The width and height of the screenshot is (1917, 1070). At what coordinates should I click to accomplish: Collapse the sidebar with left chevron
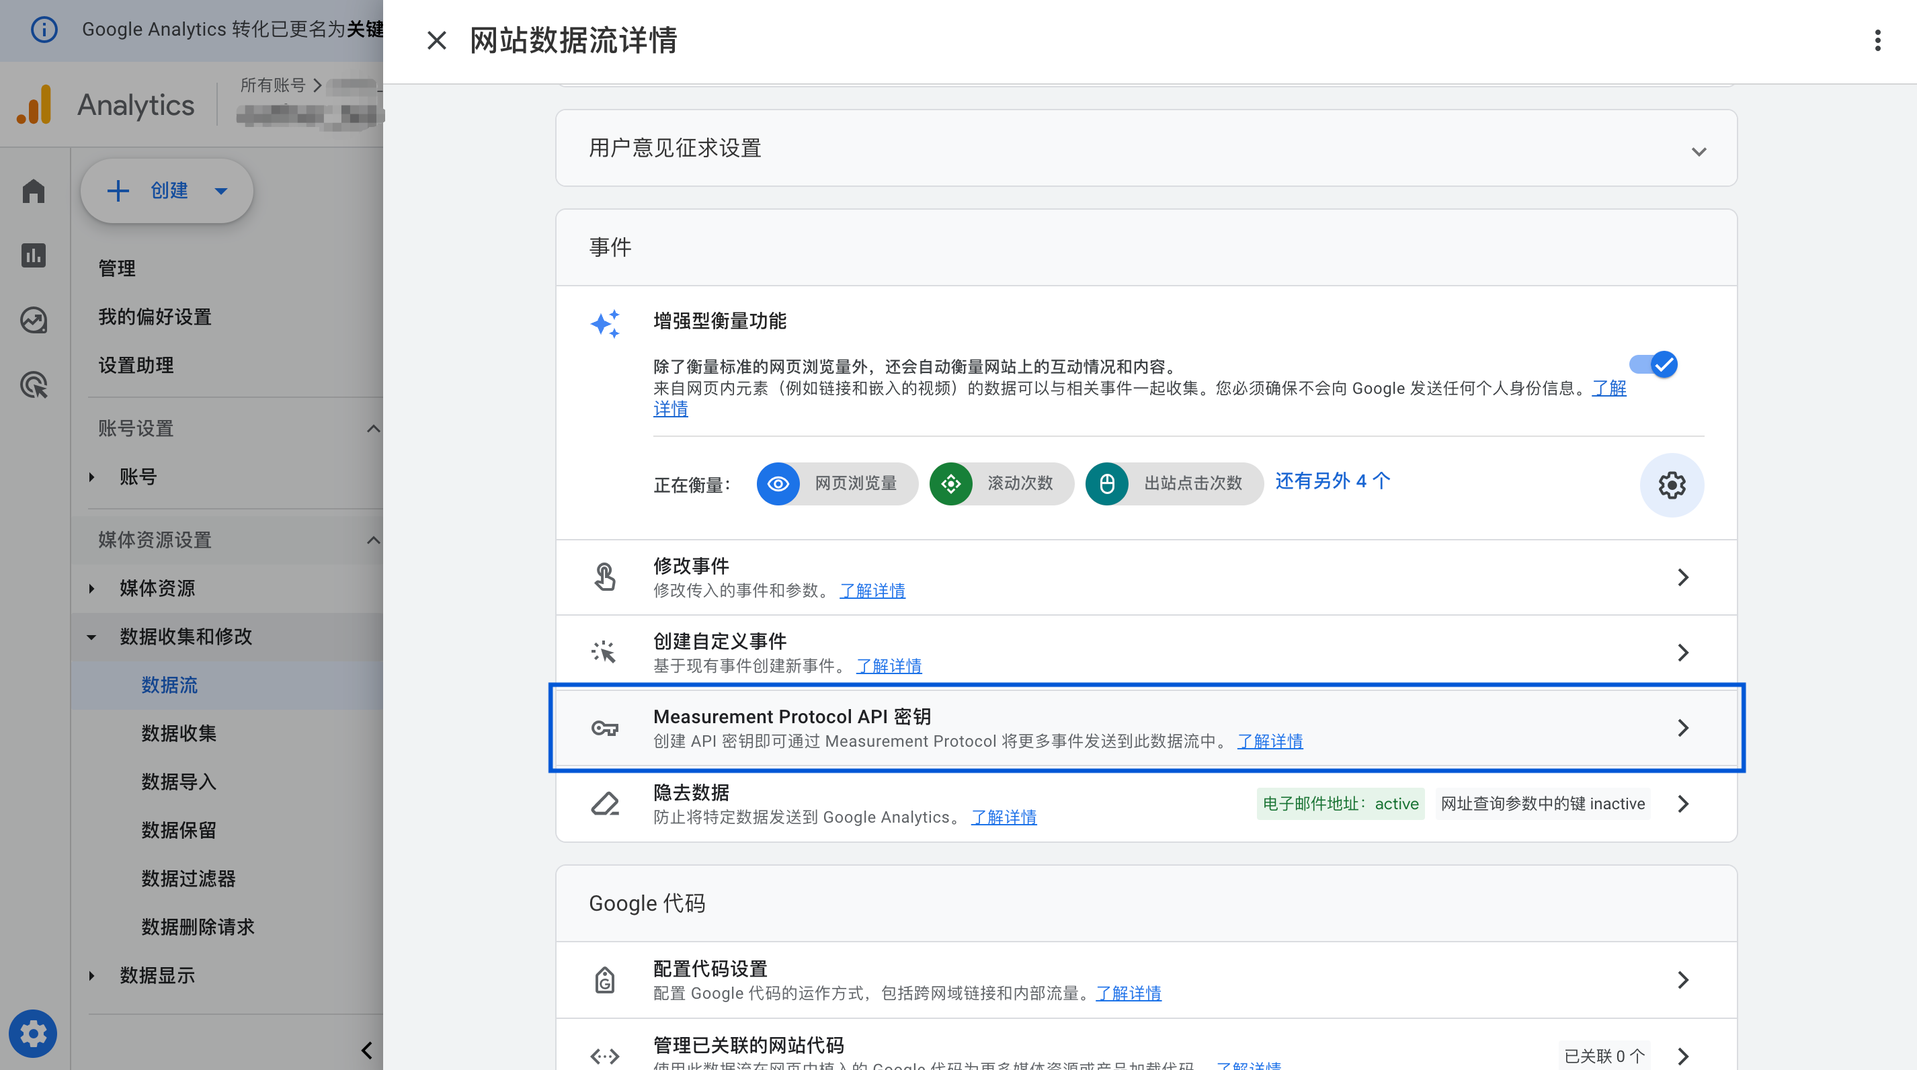pos(366,1050)
